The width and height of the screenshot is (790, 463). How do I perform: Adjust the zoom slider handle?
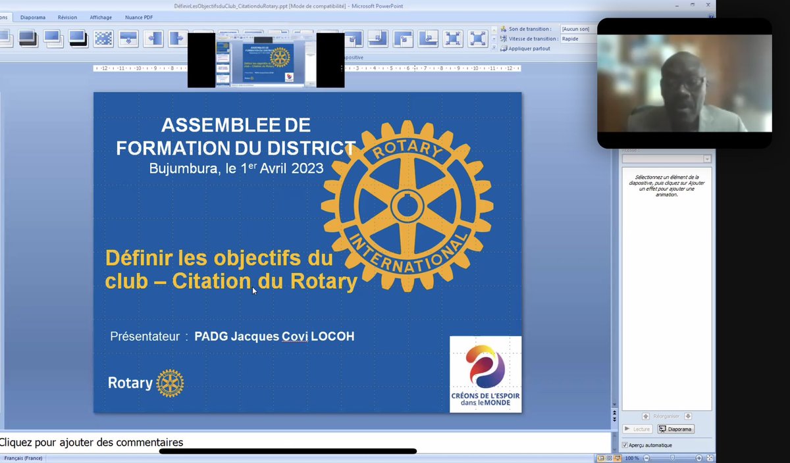coord(672,458)
